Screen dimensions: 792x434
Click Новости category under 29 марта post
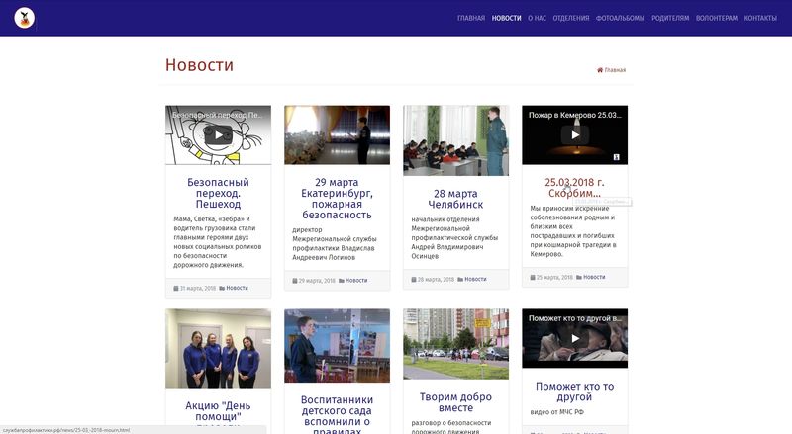coord(356,280)
